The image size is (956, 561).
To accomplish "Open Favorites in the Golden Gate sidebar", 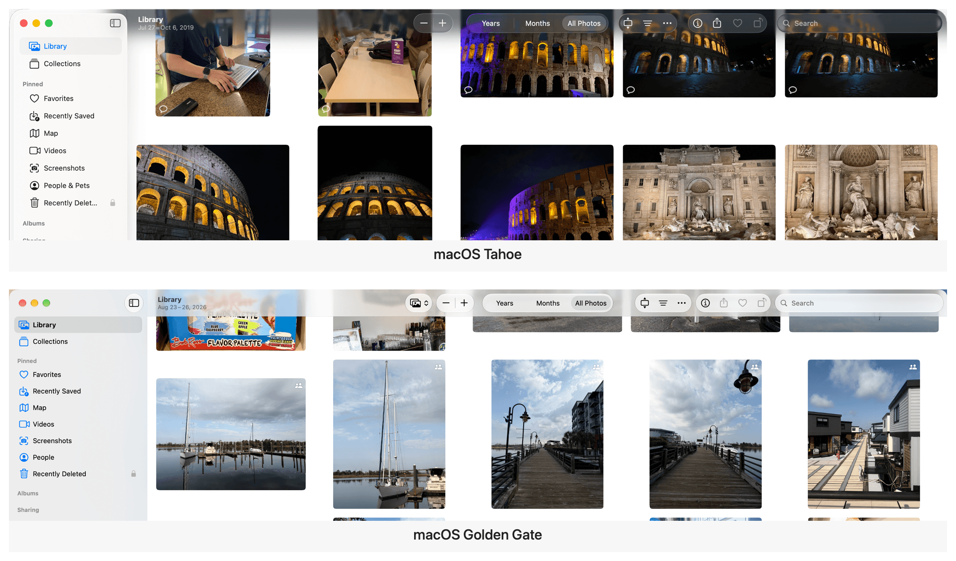I will [78, 375].
